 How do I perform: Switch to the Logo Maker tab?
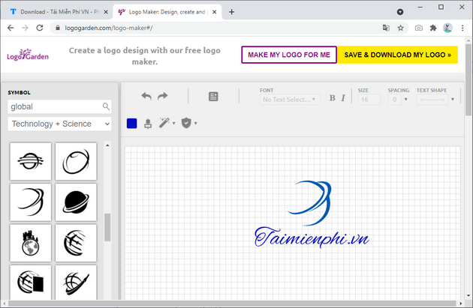point(167,12)
